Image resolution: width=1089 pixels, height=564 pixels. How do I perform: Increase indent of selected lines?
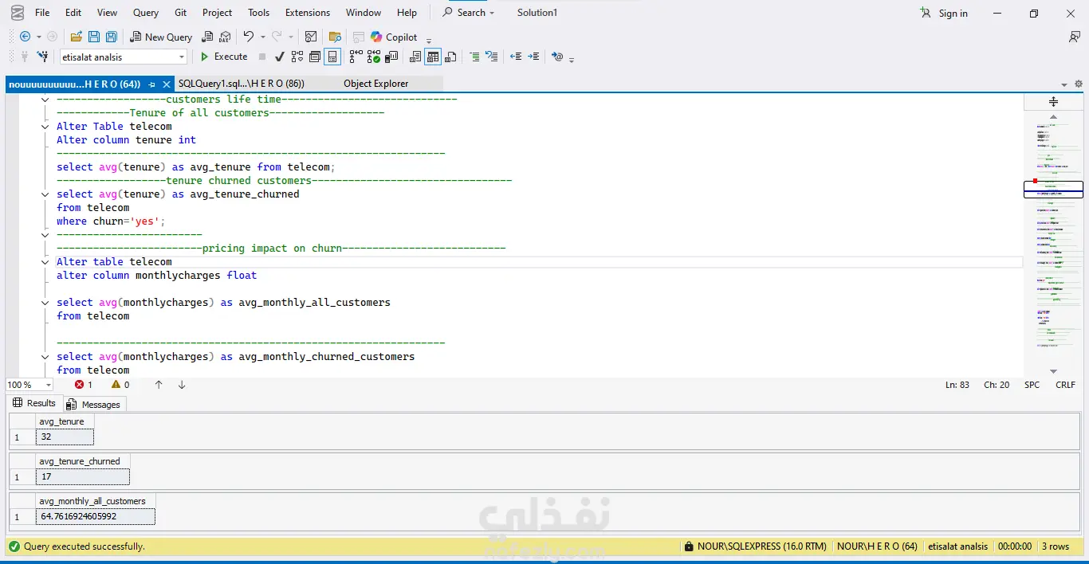point(533,57)
